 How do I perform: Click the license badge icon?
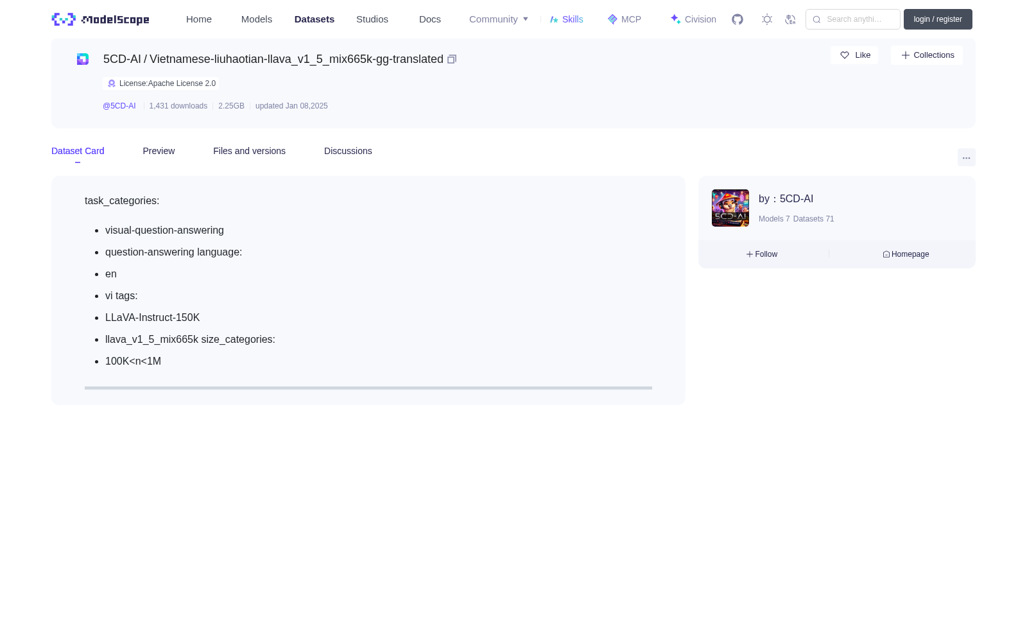(112, 83)
